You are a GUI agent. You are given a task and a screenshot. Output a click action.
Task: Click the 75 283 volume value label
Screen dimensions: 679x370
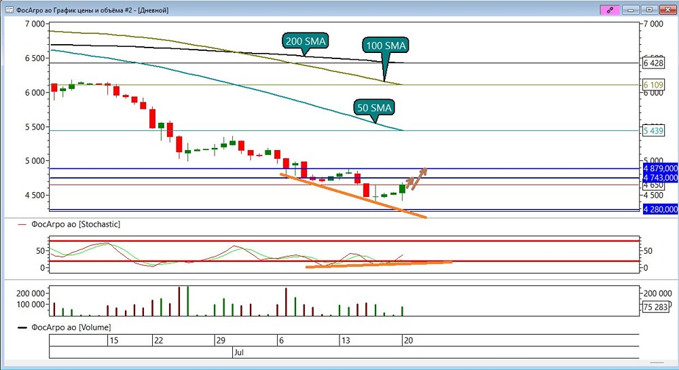(x=655, y=308)
